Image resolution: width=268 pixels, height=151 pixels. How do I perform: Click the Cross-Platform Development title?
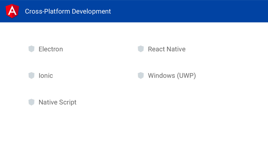[68, 11]
